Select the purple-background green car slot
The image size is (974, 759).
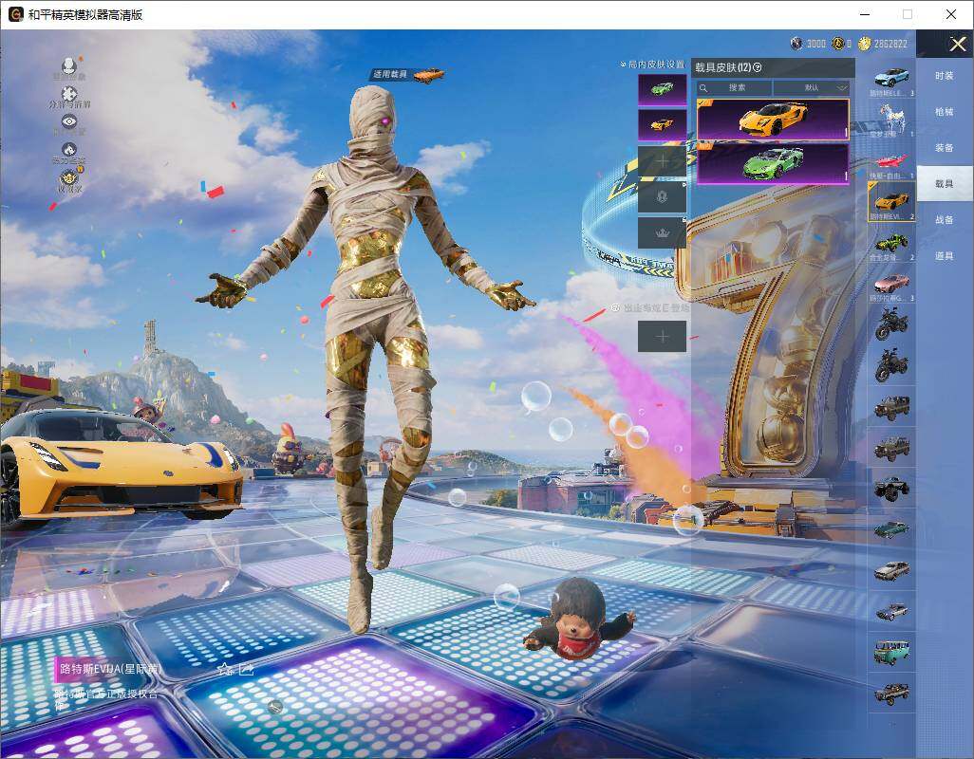click(663, 89)
